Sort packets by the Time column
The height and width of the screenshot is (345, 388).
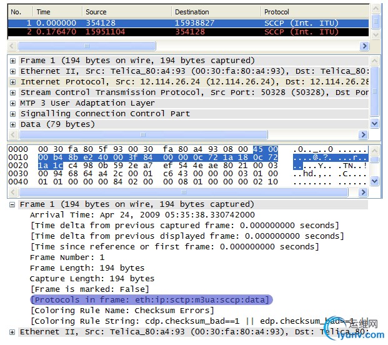(x=57, y=12)
